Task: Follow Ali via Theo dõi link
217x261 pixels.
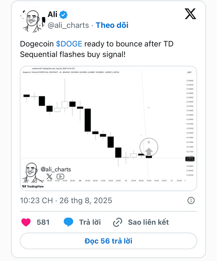Action: pos(112,25)
